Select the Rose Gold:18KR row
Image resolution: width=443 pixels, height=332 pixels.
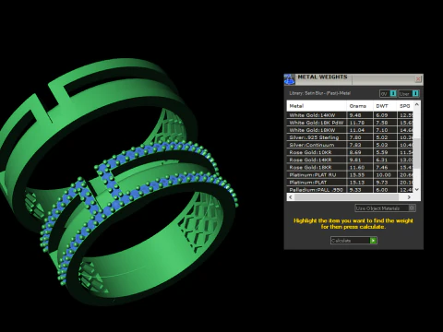pyautogui.click(x=350, y=168)
